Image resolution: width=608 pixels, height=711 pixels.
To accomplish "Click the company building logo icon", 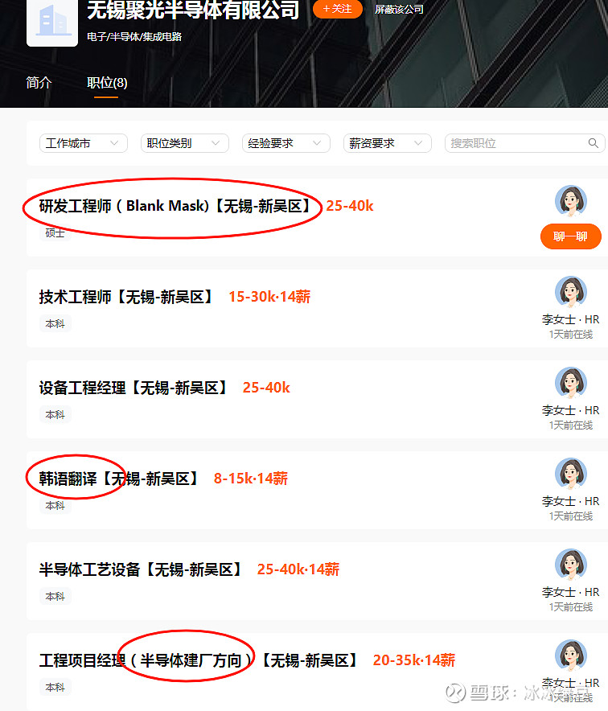I will (52, 22).
